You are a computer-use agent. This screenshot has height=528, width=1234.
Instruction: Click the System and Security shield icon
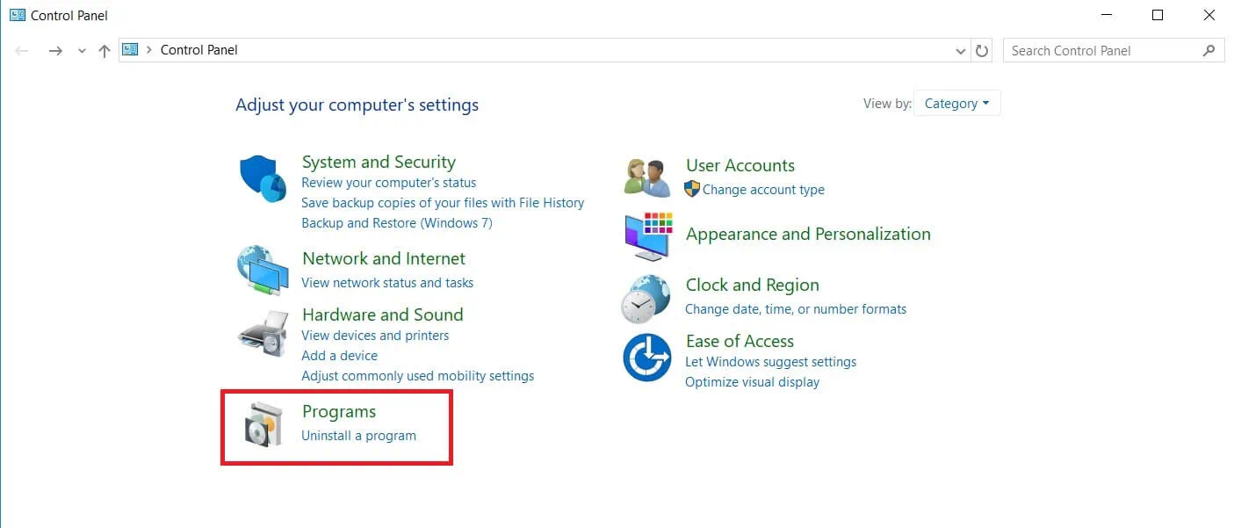263,179
